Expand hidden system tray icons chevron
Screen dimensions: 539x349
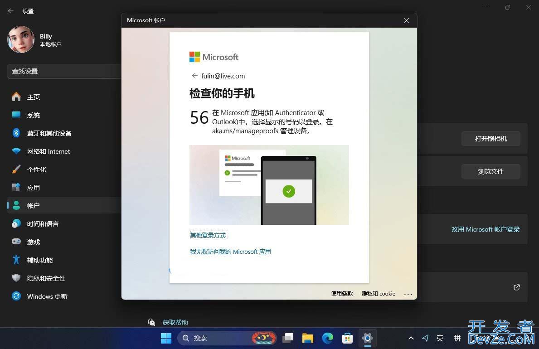[x=411, y=338]
